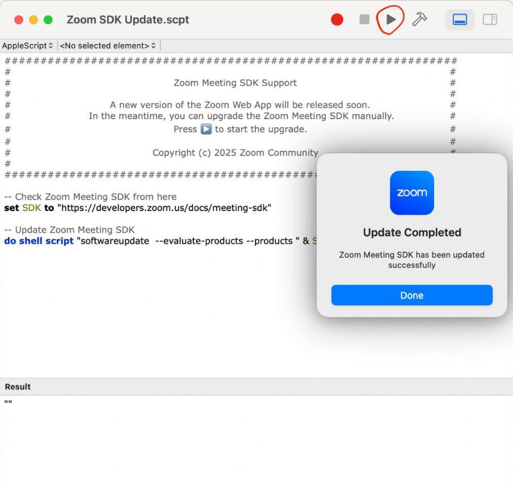Click the Zoom app icon in the dialog

tap(411, 192)
